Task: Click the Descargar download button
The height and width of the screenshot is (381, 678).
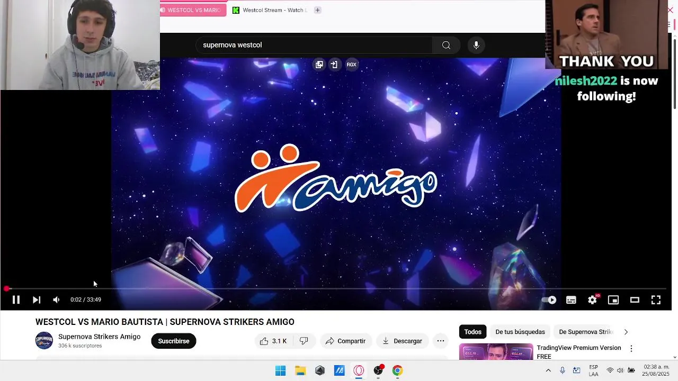Action: coord(402,341)
